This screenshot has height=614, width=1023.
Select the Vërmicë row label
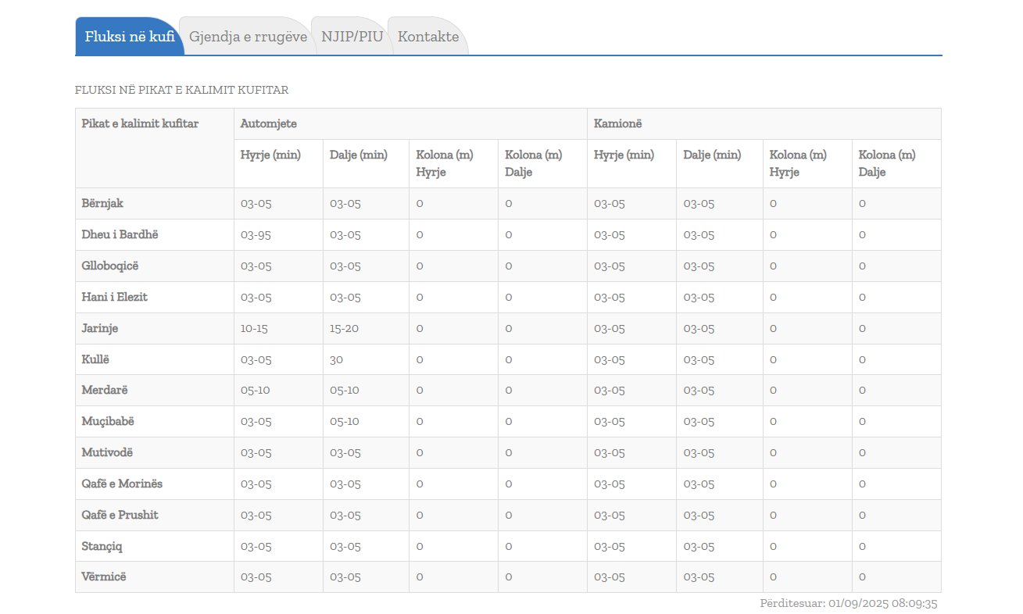pyautogui.click(x=103, y=577)
